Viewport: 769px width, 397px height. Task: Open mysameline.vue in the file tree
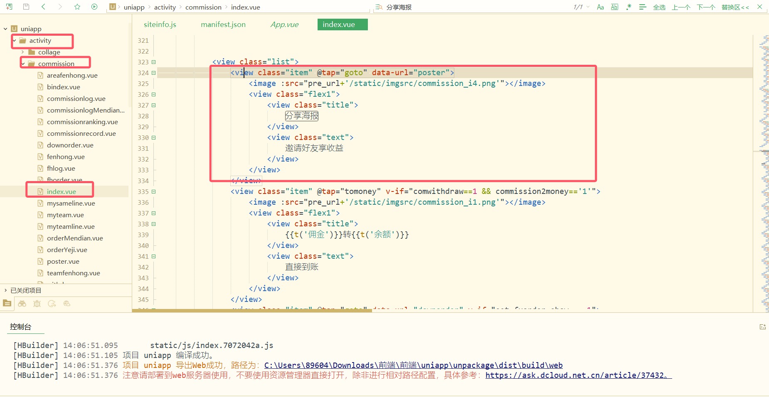[71, 203]
